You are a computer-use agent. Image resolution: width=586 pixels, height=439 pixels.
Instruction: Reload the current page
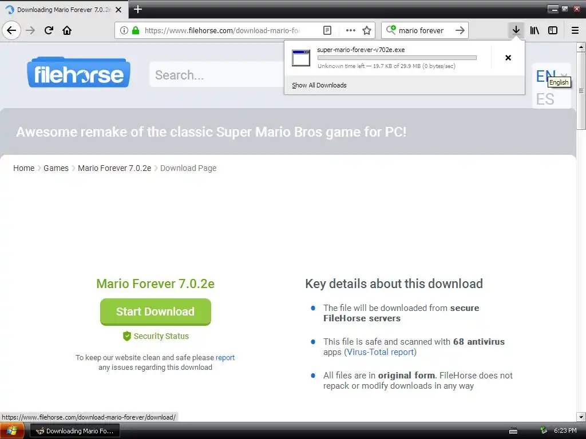pyautogui.click(x=49, y=30)
